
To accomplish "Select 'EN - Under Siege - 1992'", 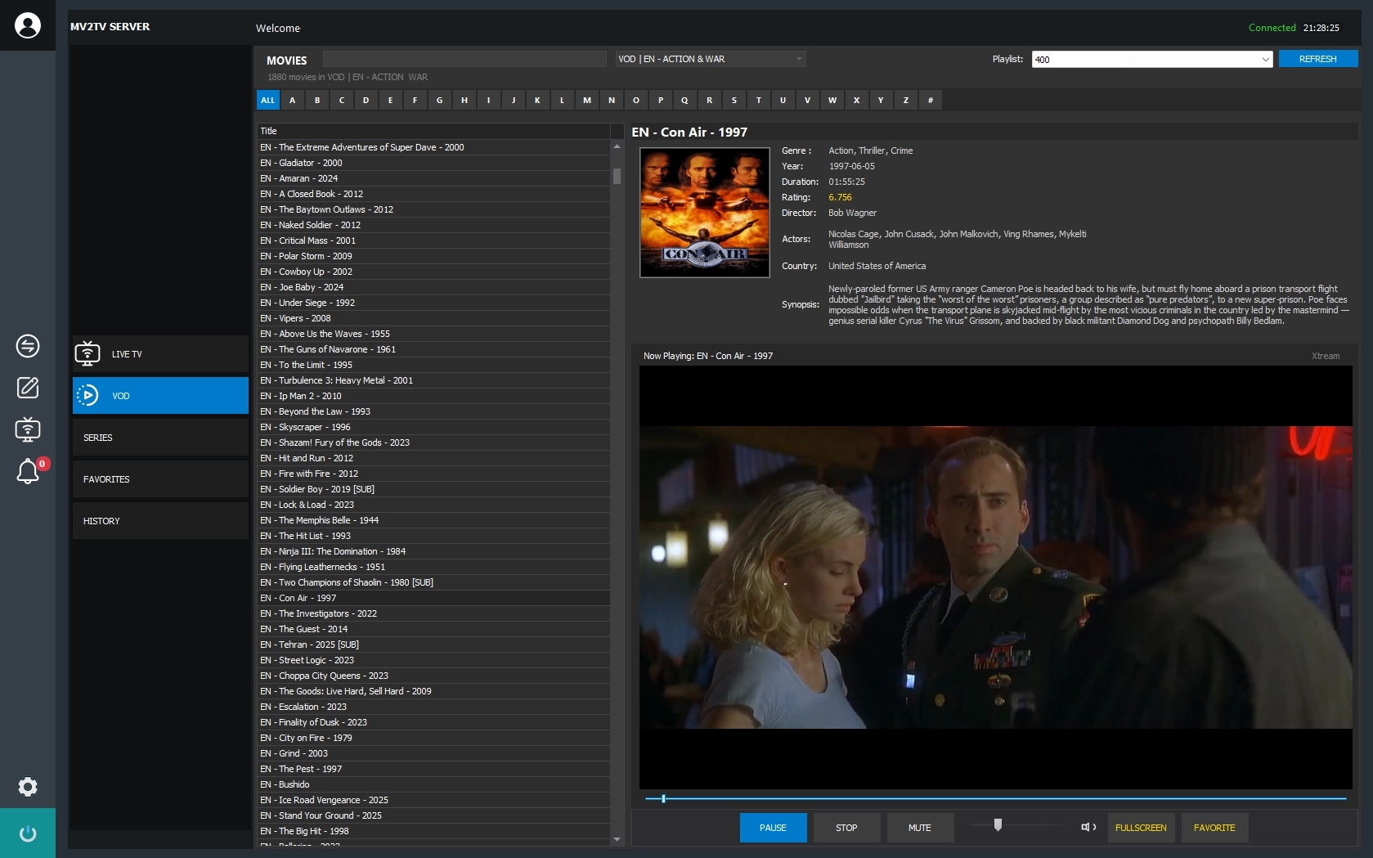I will tap(433, 303).
